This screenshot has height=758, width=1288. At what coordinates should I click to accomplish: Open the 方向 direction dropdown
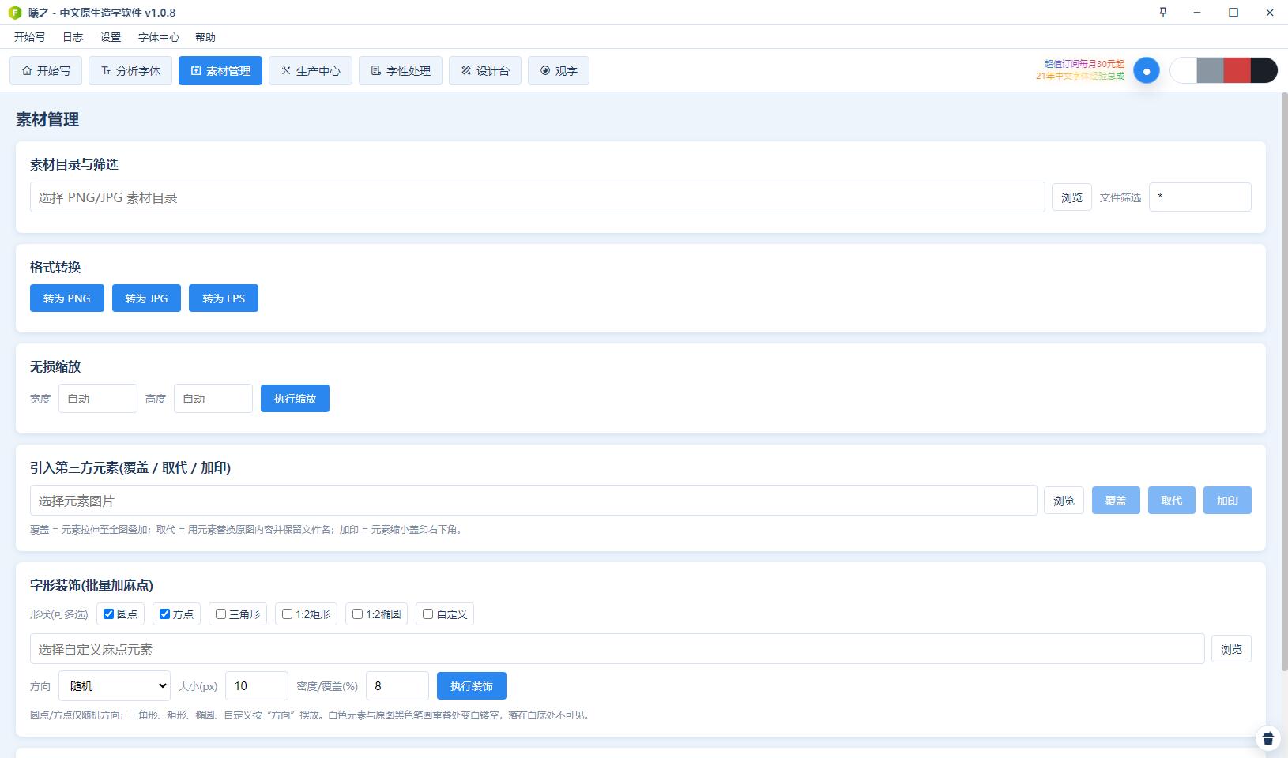(115, 686)
